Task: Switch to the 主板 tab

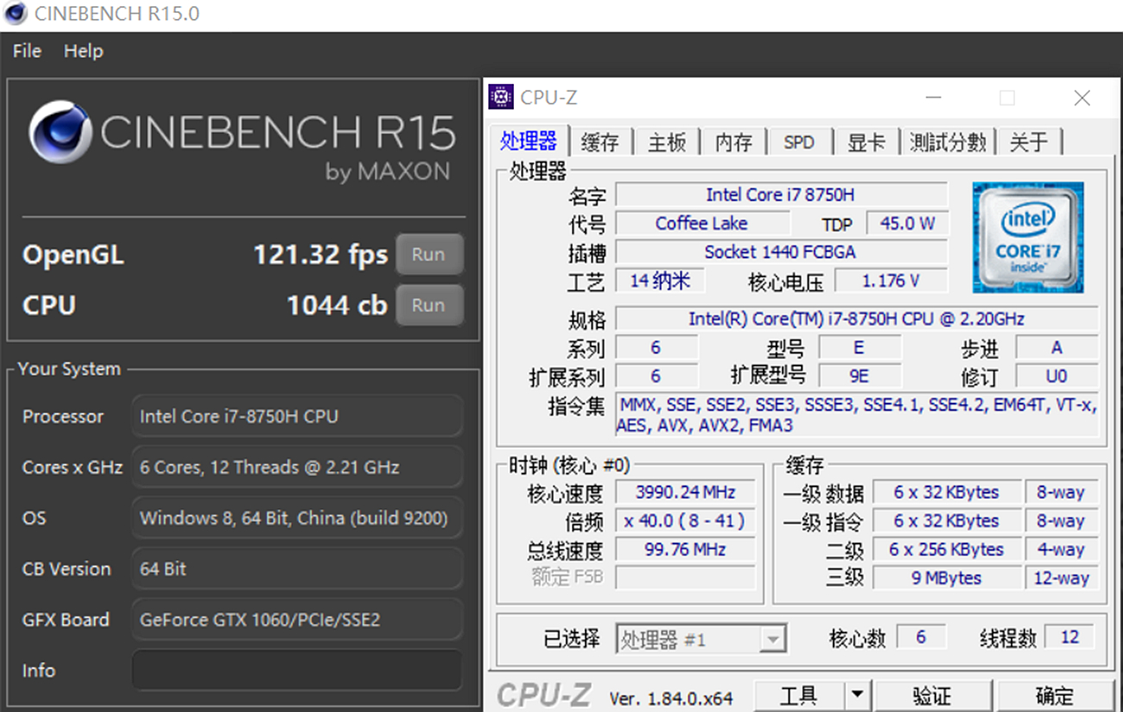Action: tap(666, 143)
